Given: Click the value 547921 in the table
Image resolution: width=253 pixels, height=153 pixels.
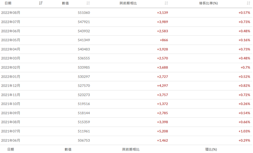Looking at the screenshot, I should 84,22.
